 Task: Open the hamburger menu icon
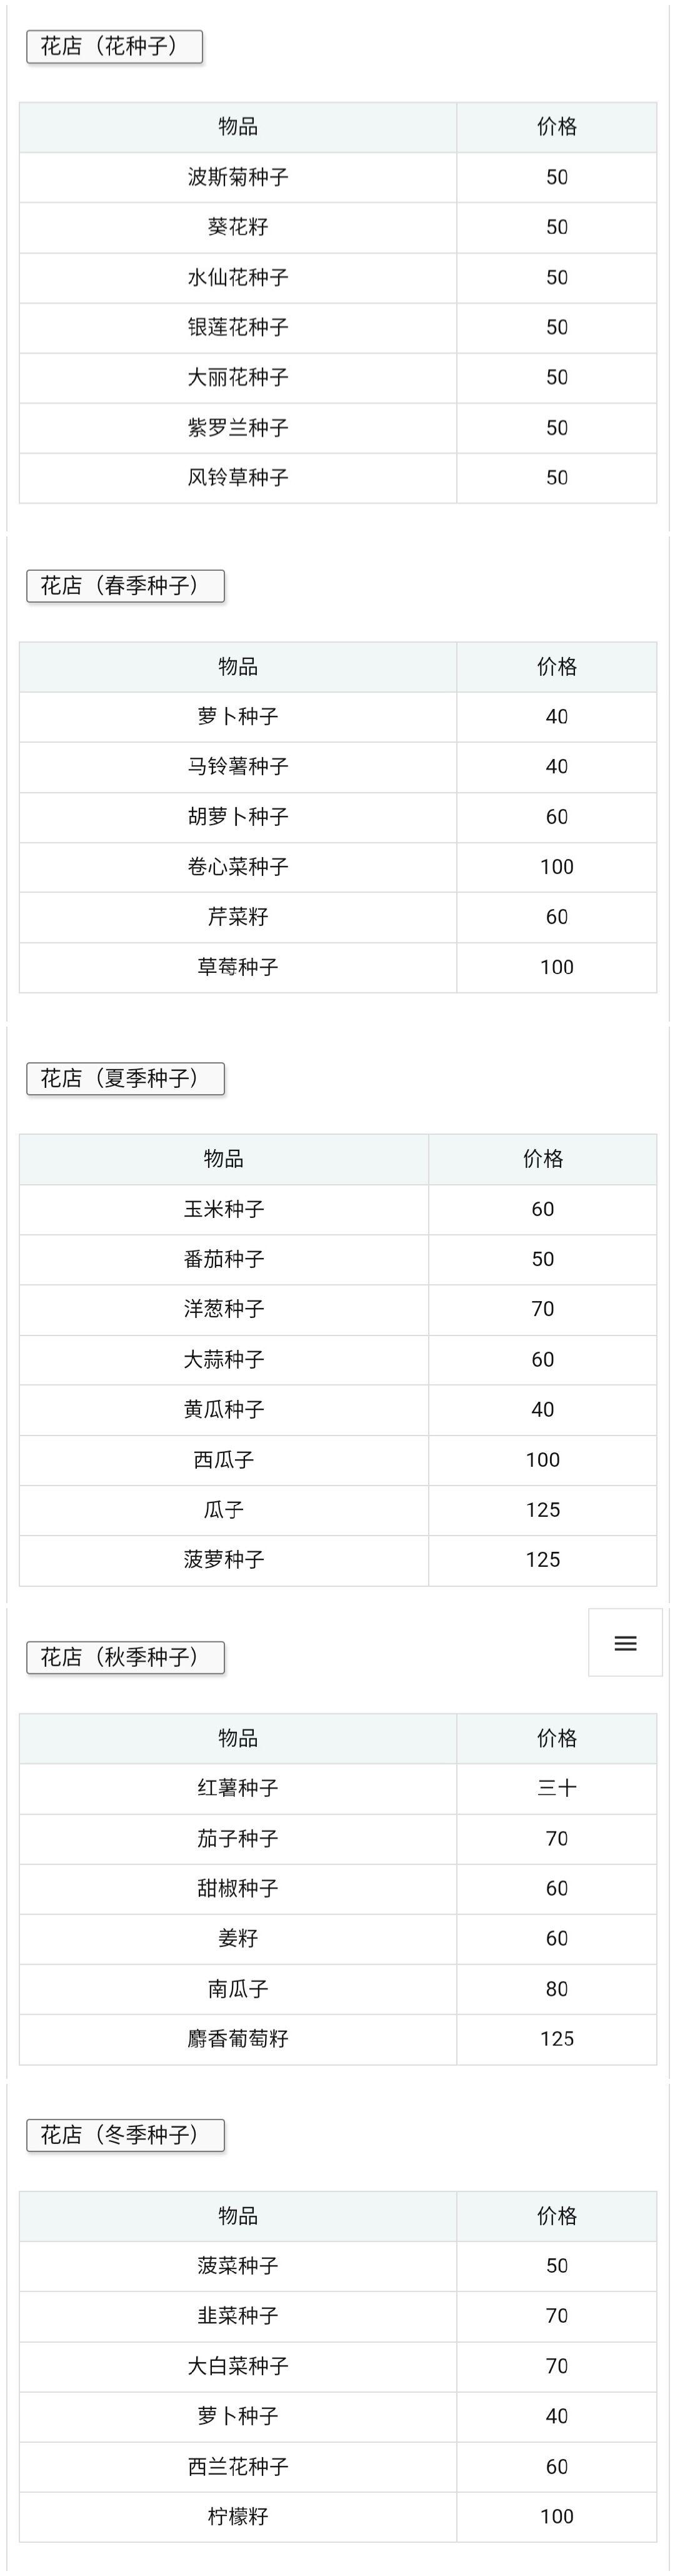[625, 1642]
